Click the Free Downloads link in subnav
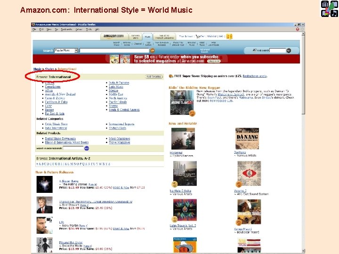339x254 pixels. click(x=214, y=44)
